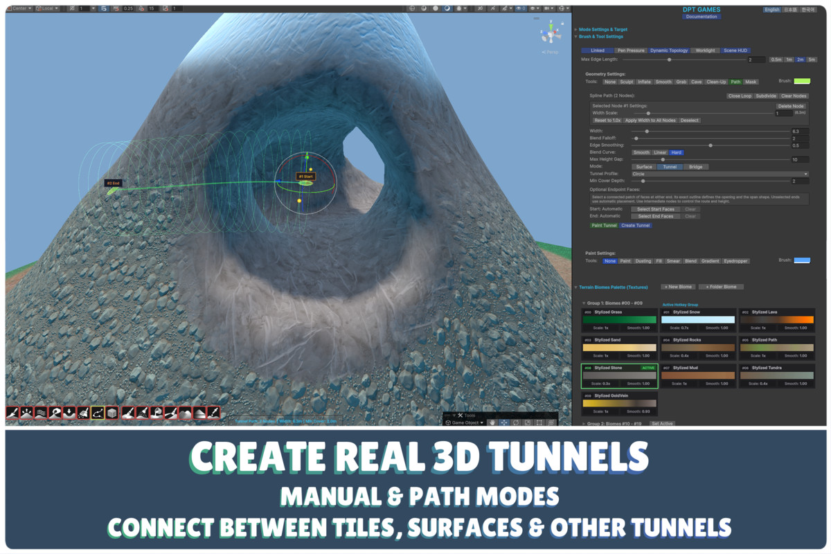Viewport: 831px width, 554px height.
Task: Open the Documentation link
Action: (x=702, y=17)
